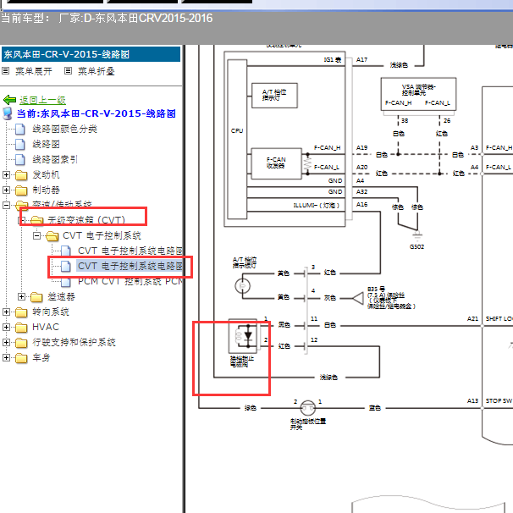This screenshot has width=513, height=513.
Task: Select the CVT 电子控制系统 folder label
Action: [x=102, y=235]
